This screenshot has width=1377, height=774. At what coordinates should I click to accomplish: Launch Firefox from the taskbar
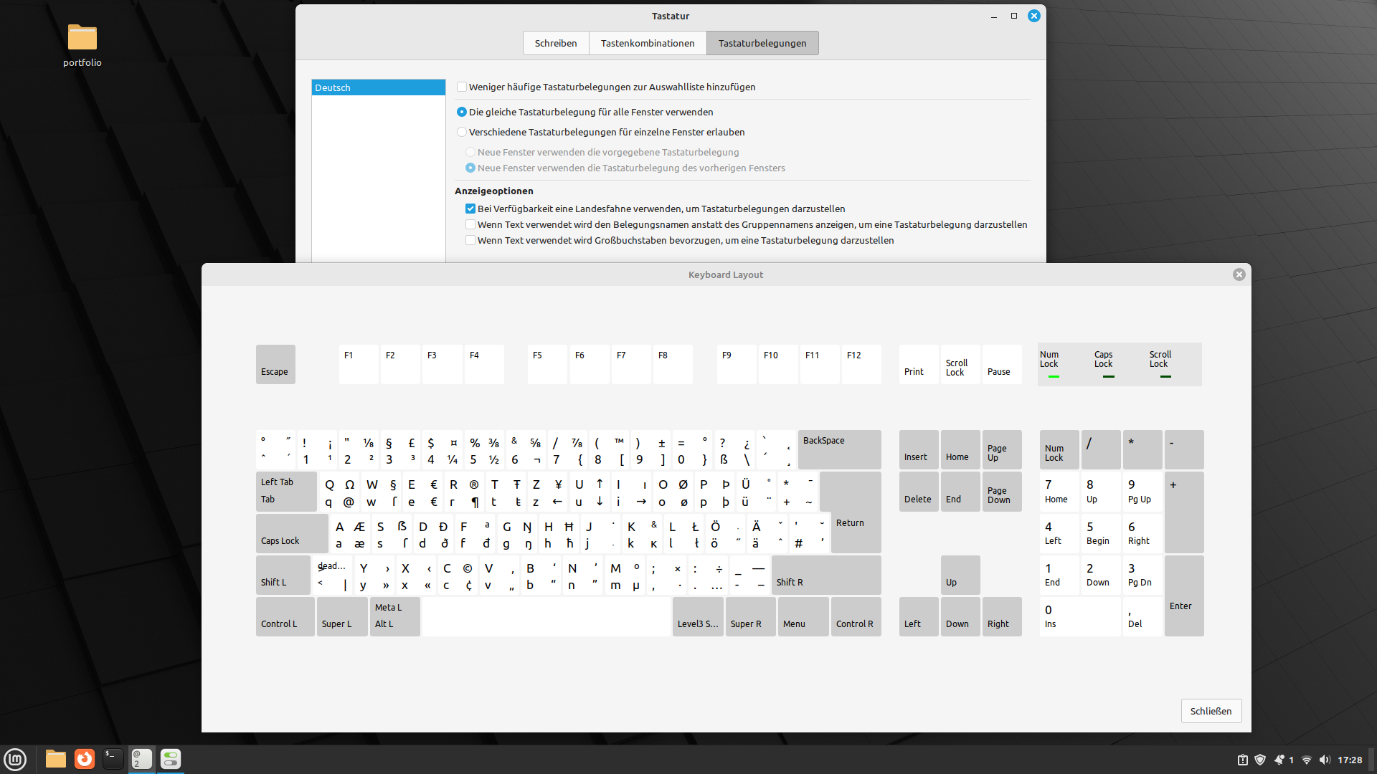click(85, 759)
